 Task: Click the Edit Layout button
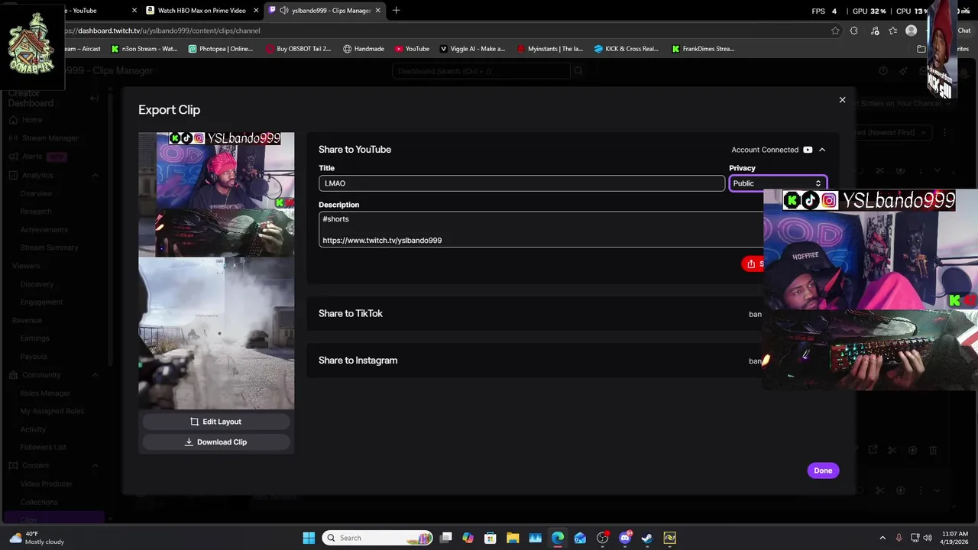[216, 422]
